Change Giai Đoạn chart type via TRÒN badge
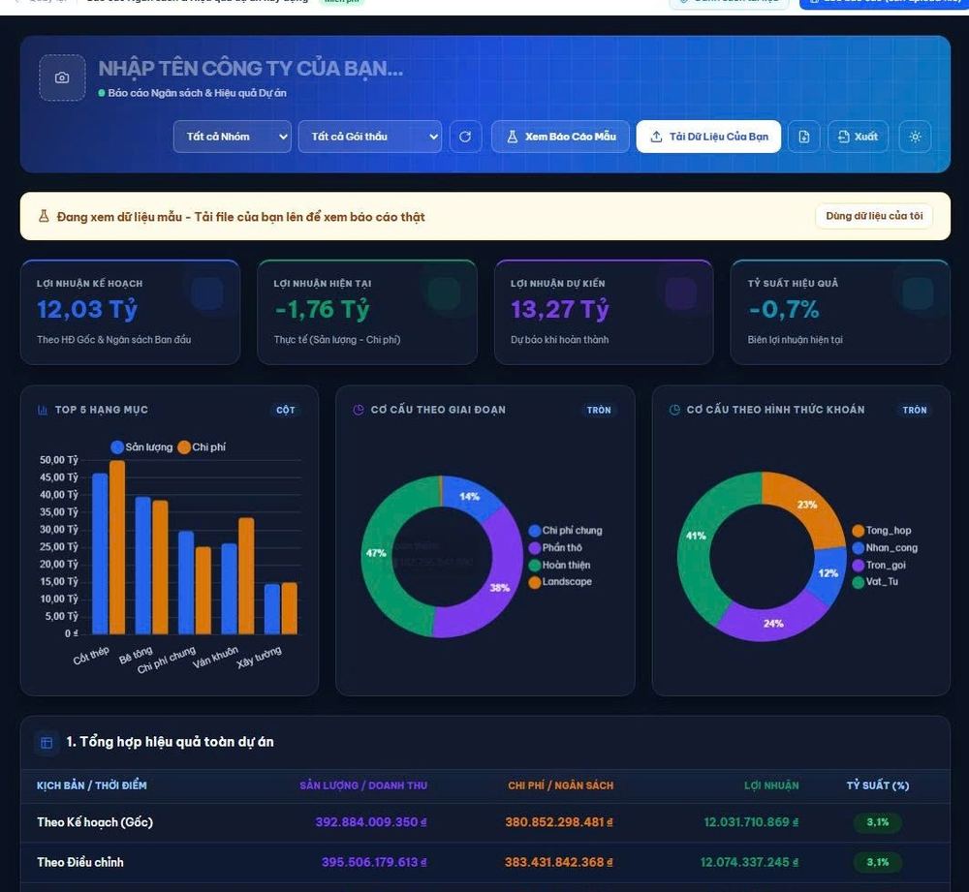 click(x=599, y=411)
